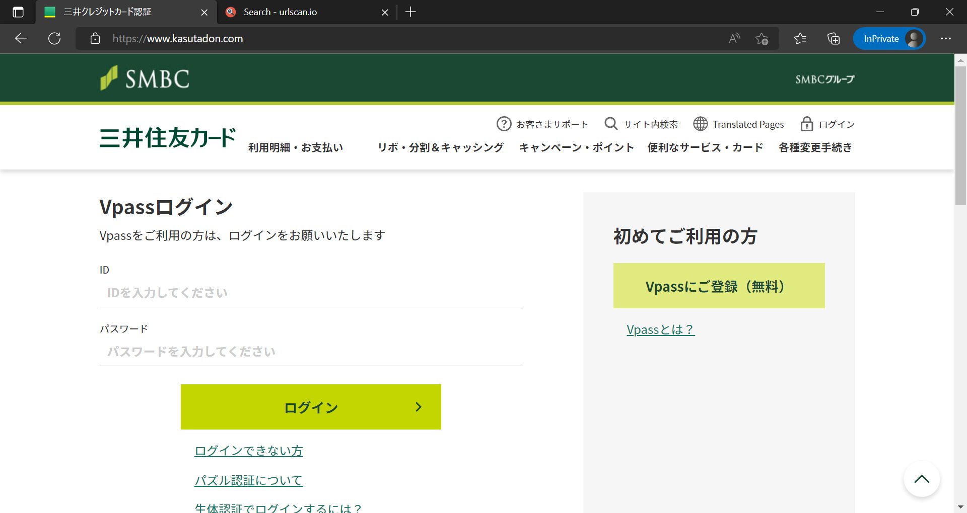Click the ログイン lock icon in header
The width and height of the screenshot is (967, 513).
(x=807, y=124)
